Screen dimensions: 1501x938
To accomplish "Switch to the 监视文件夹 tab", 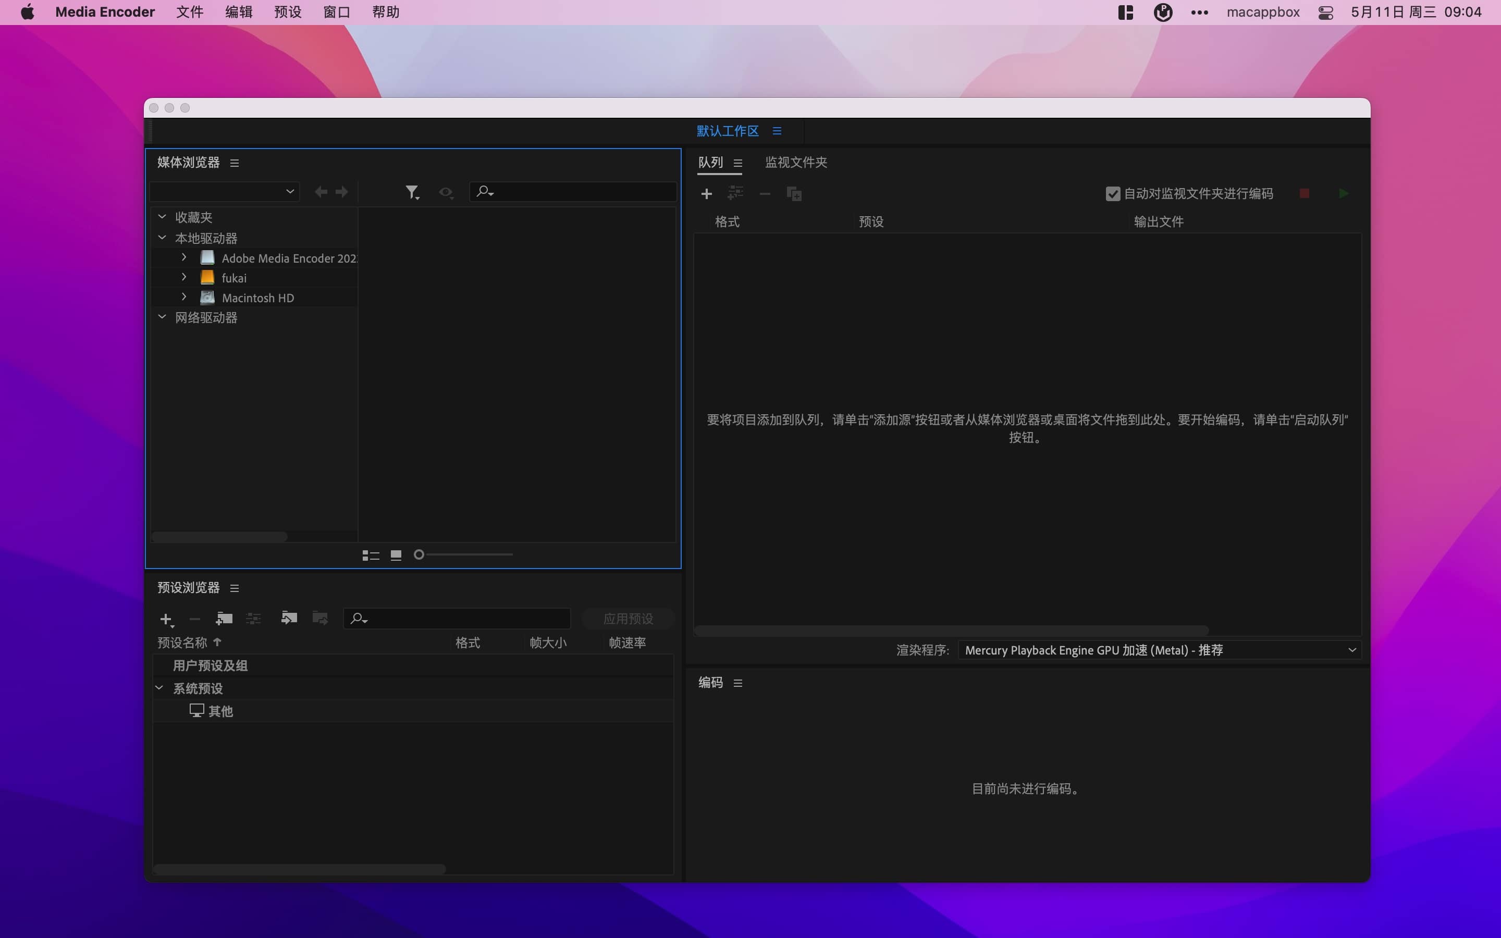I will pos(796,163).
